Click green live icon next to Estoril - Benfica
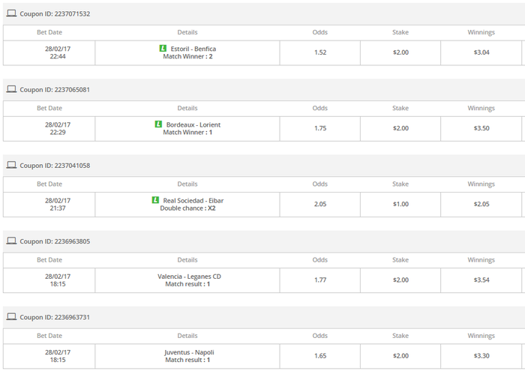This screenshot has height=377, width=525. click(x=163, y=49)
